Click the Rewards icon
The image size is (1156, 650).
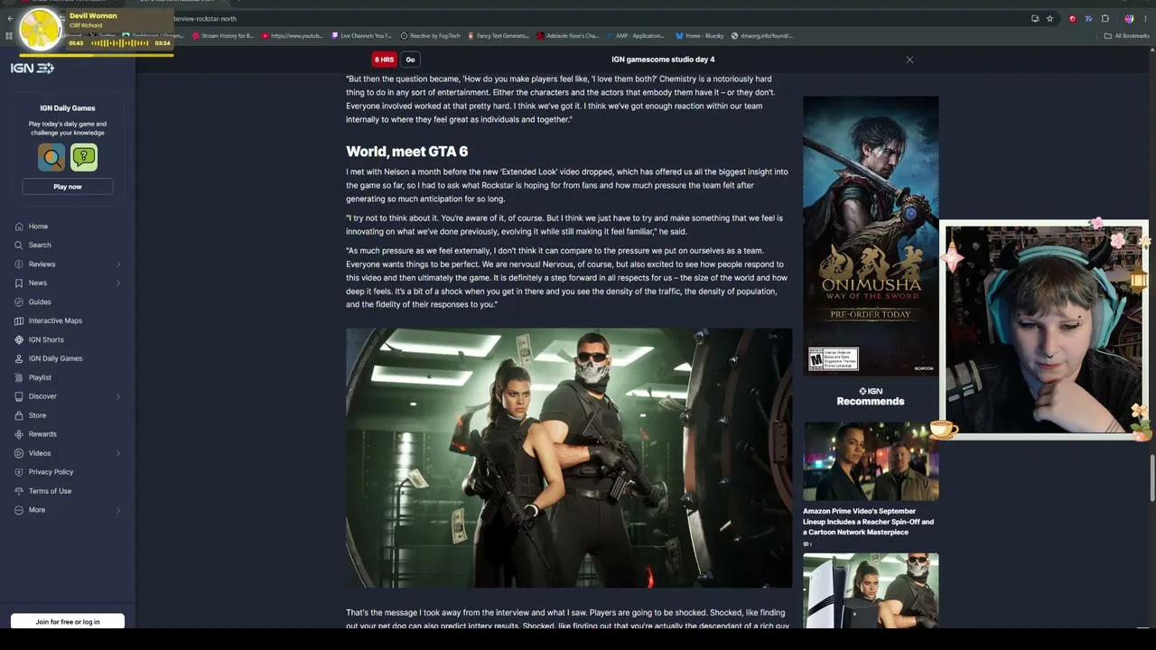click(19, 434)
